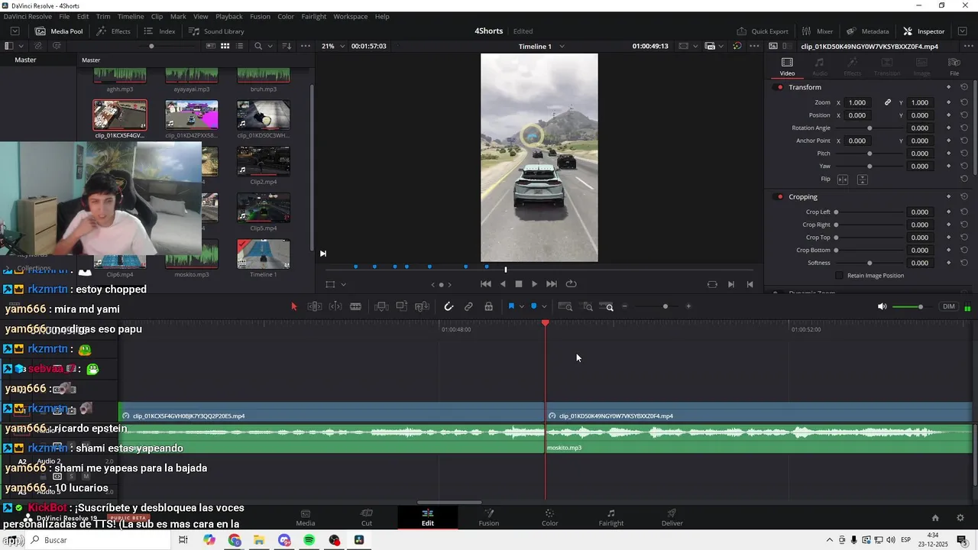Click Quick Export button
This screenshot has width=978, height=550.
tap(763, 31)
